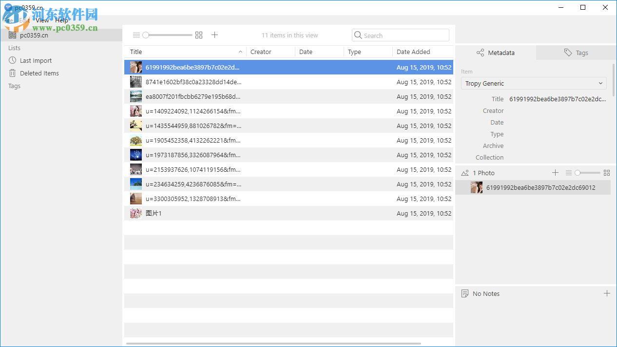Select item u=1435544959,881026782&fm
The height and width of the screenshot is (347, 617).
289,126
